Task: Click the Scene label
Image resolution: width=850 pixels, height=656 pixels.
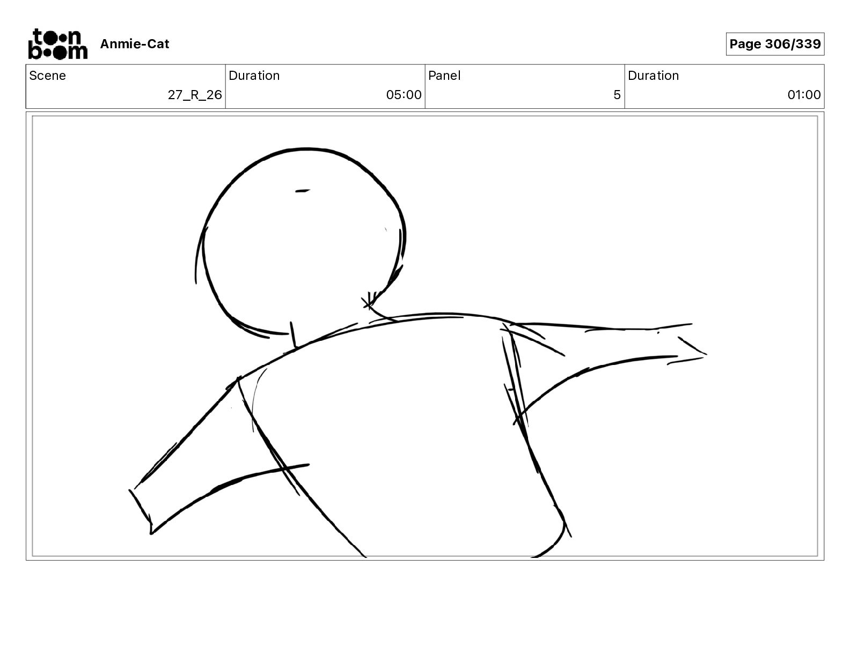Action: pyautogui.click(x=48, y=76)
